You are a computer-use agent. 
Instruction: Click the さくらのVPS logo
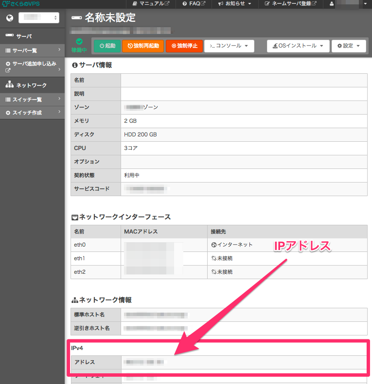pyautogui.click(x=20, y=4)
